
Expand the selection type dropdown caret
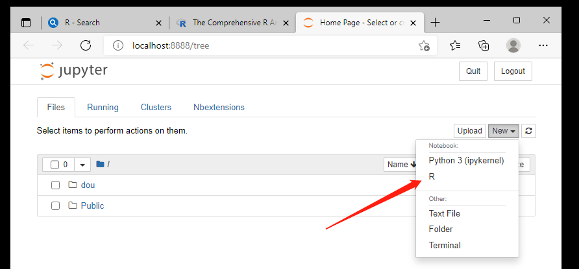point(82,165)
